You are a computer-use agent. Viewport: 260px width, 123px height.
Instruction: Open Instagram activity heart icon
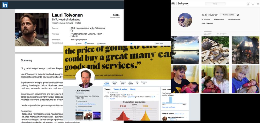(x=253, y=4)
